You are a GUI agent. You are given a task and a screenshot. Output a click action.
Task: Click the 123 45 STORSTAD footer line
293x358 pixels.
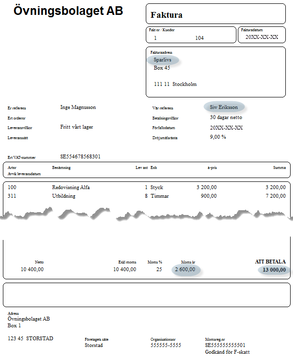click(x=30, y=338)
